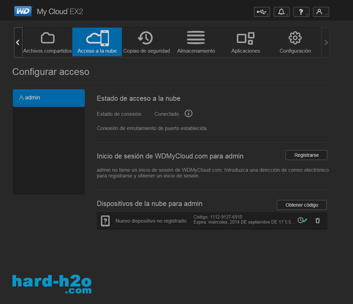Image resolution: width=353 pixels, height=304 pixels.
Task: Go to Archivos compartidos tab
Action: tap(47, 42)
